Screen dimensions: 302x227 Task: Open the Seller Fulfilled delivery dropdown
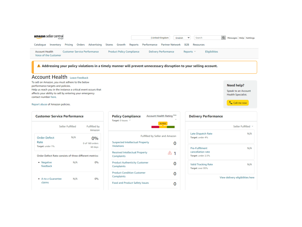coord(243,127)
